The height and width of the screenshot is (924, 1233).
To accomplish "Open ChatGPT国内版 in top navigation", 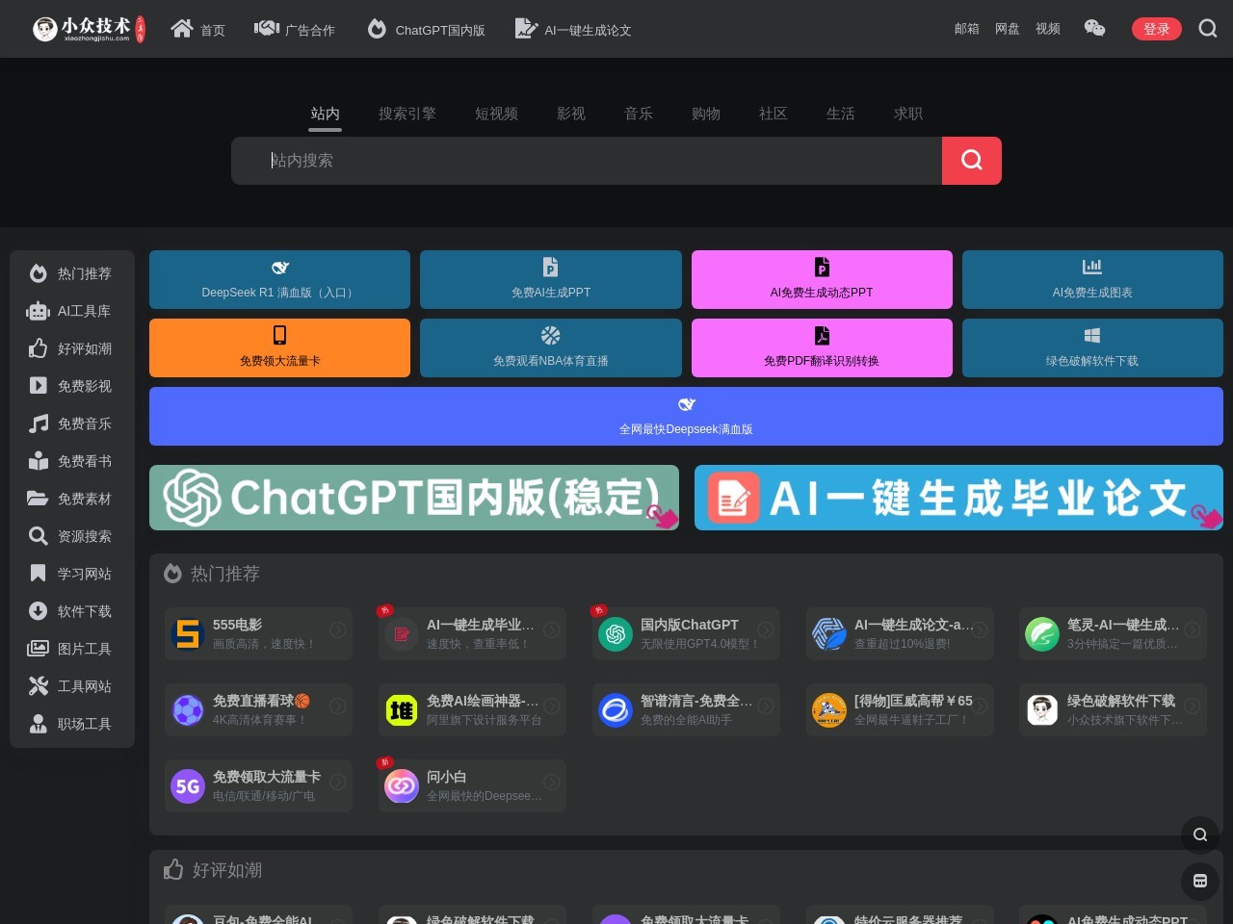I will pos(426,29).
